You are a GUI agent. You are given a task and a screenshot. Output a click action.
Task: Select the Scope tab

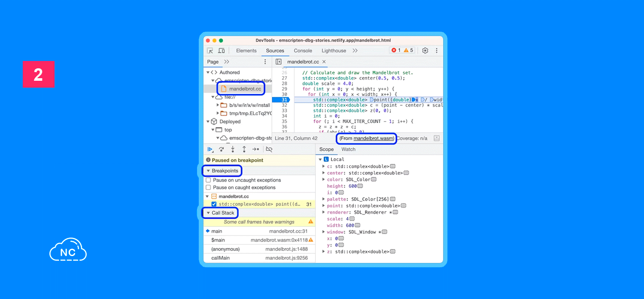[x=326, y=149]
